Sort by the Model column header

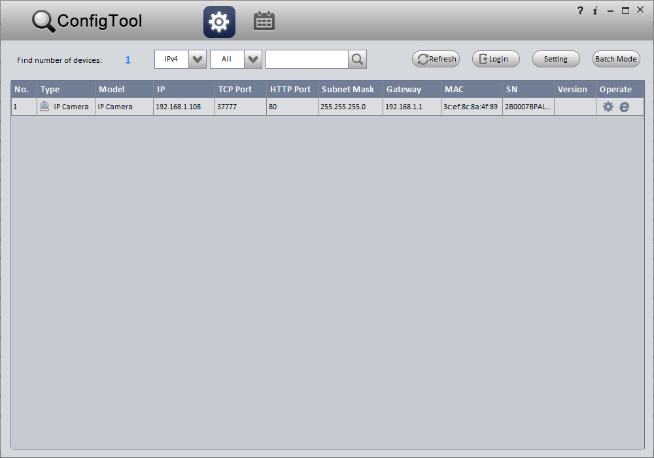(124, 89)
